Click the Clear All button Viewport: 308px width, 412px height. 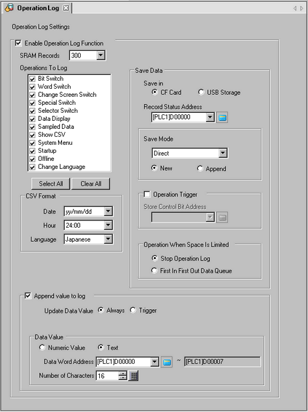(91, 184)
